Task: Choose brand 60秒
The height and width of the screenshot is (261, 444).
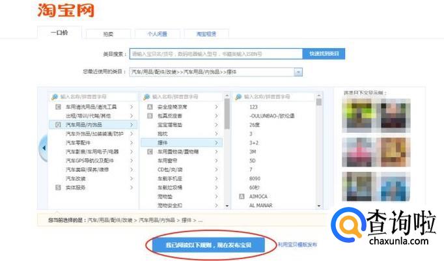Action: 255,187
